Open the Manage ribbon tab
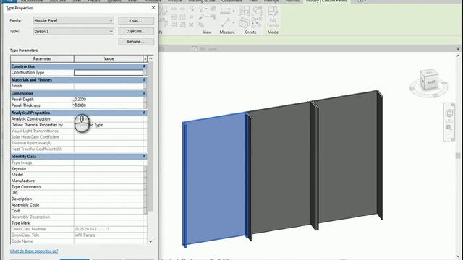Viewport: 463px width, 260px height. pos(271,1)
